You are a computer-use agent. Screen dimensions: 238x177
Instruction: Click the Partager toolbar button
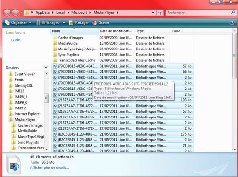(79, 23)
